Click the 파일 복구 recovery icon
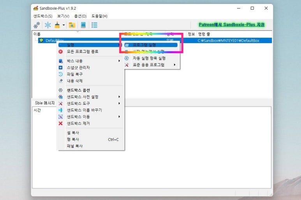This screenshot has width=301, height=200. [x=60, y=74]
